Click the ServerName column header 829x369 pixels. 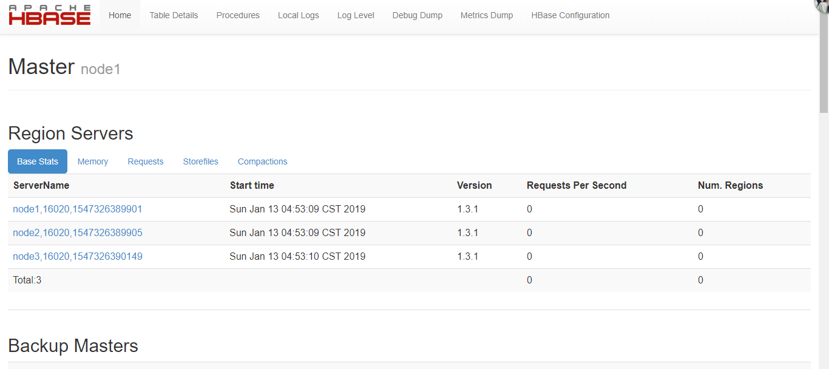(x=41, y=185)
